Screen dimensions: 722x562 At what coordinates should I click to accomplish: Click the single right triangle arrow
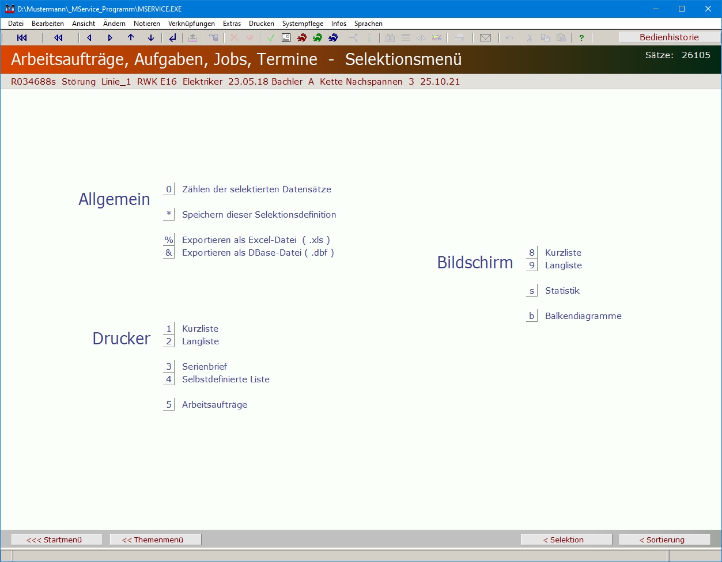pyautogui.click(x=110, y=38)
